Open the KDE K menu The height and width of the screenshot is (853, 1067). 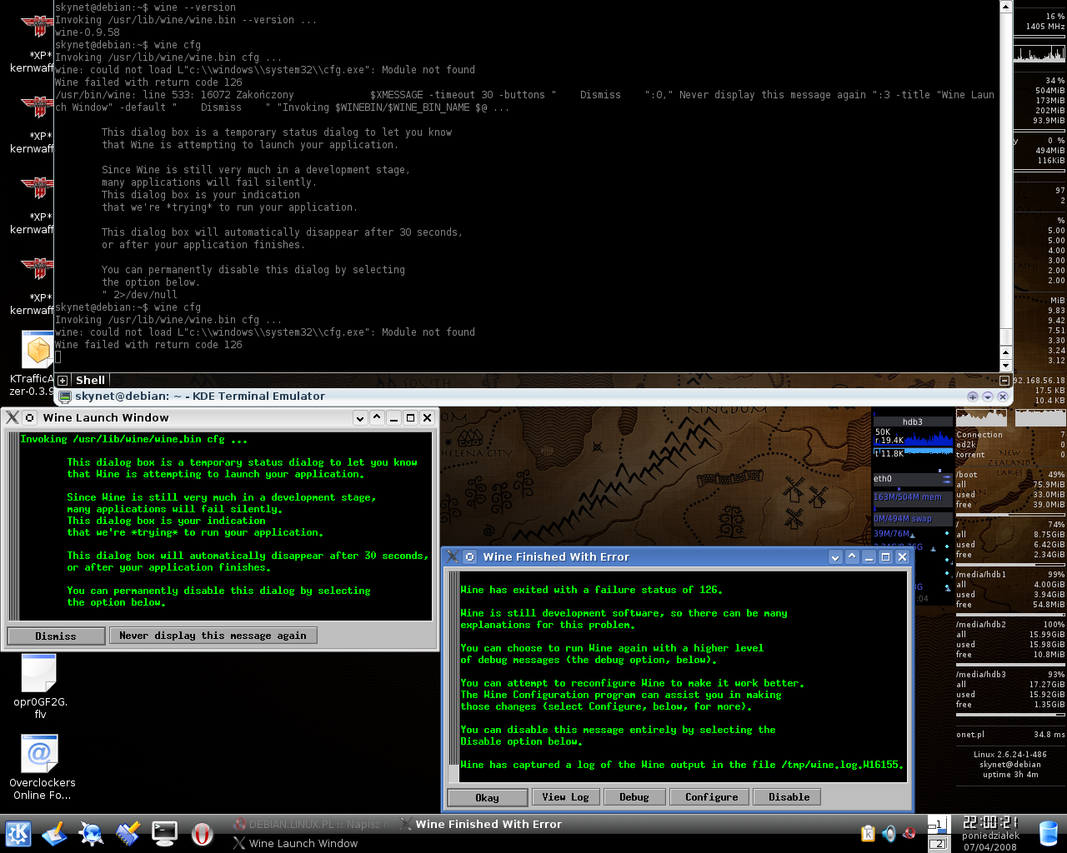pos(18,833)
